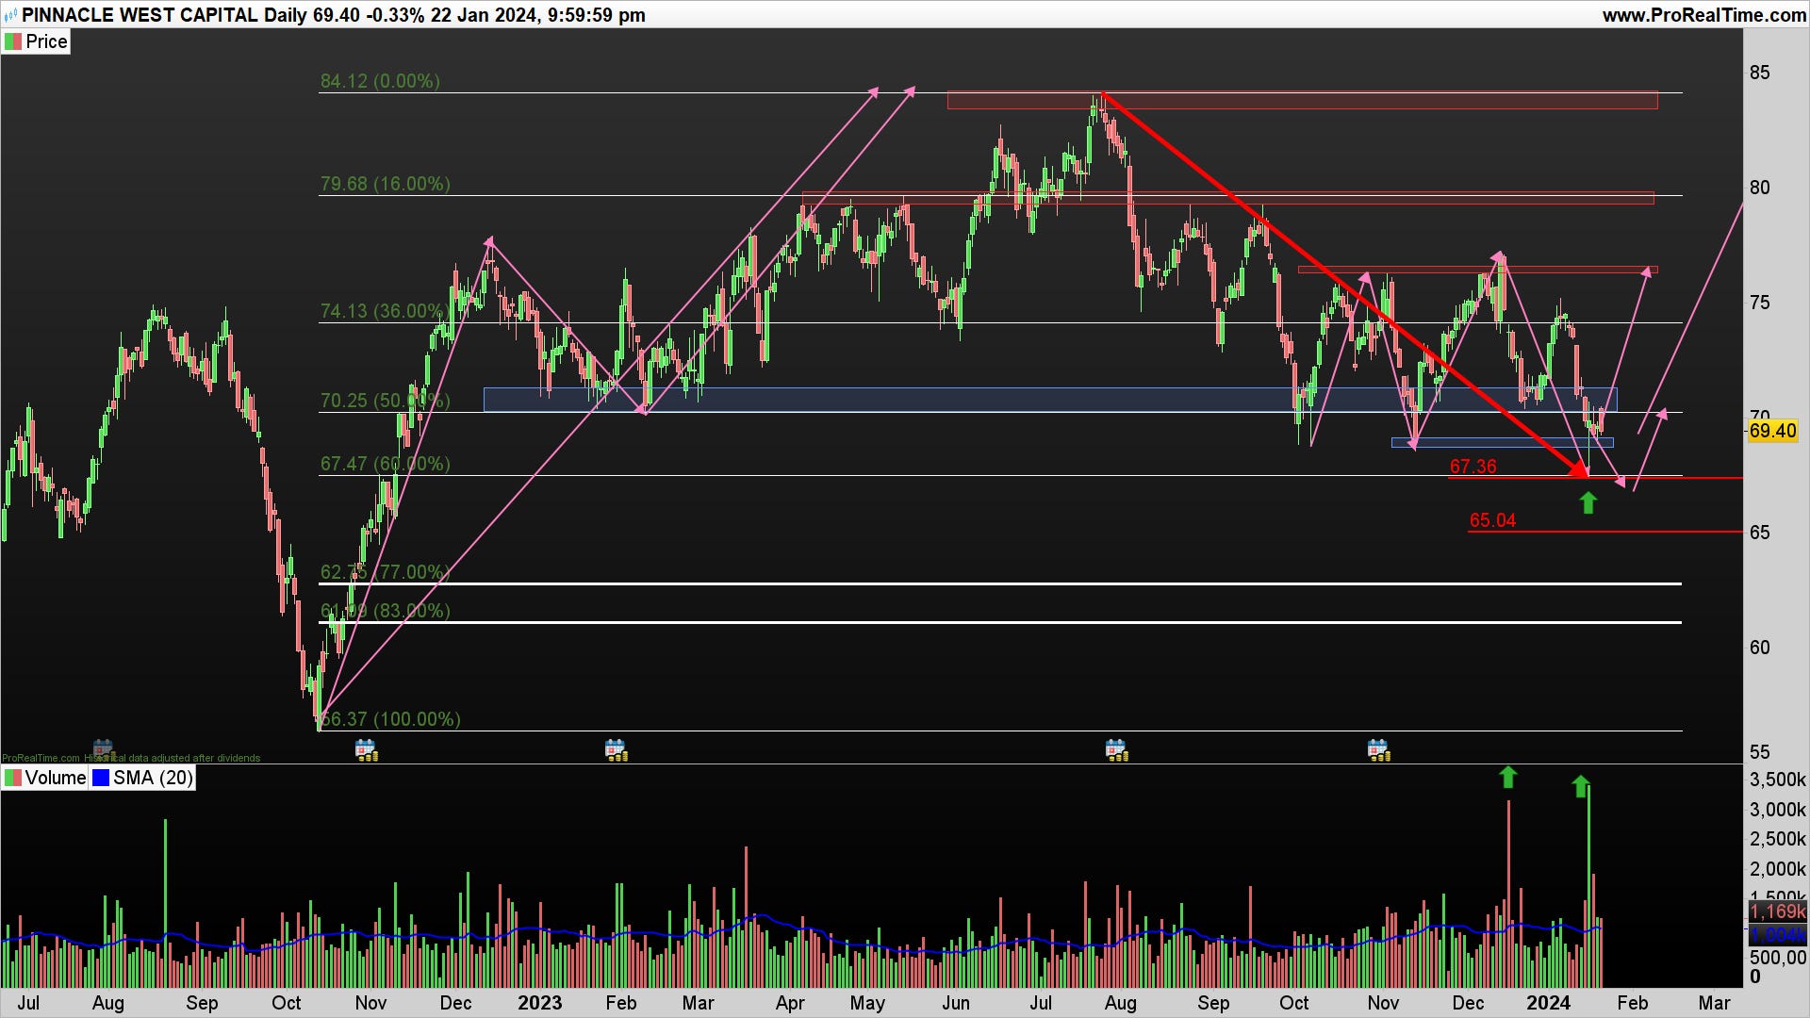Click the red 67.36 level label

pyautogui.click(x=1473, y=467)
